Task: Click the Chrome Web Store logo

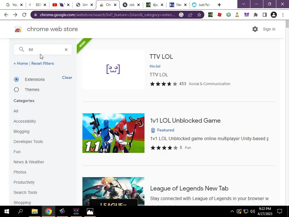Action: pos(18,29)
